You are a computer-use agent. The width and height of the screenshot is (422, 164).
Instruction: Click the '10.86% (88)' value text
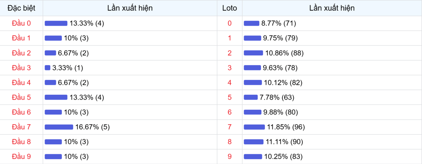284,53
